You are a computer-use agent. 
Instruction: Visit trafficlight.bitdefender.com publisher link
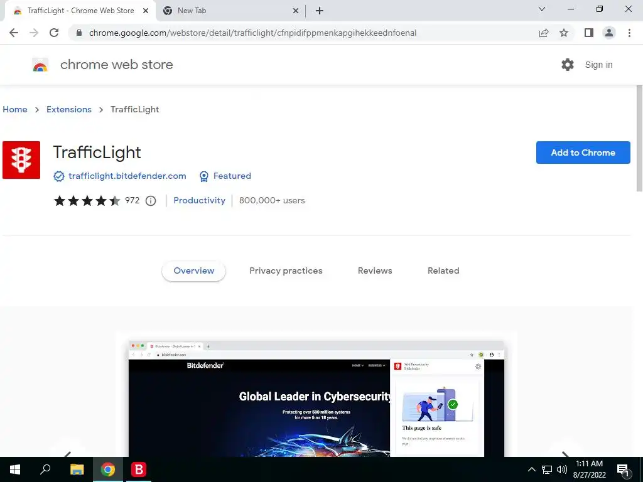point(127,176)
